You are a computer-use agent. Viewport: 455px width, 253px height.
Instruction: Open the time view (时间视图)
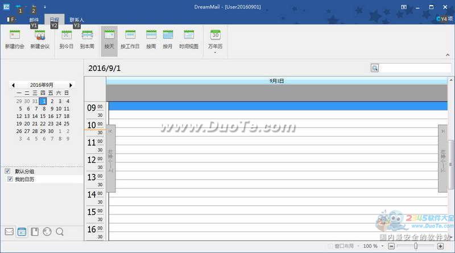[x=189, y=40]
